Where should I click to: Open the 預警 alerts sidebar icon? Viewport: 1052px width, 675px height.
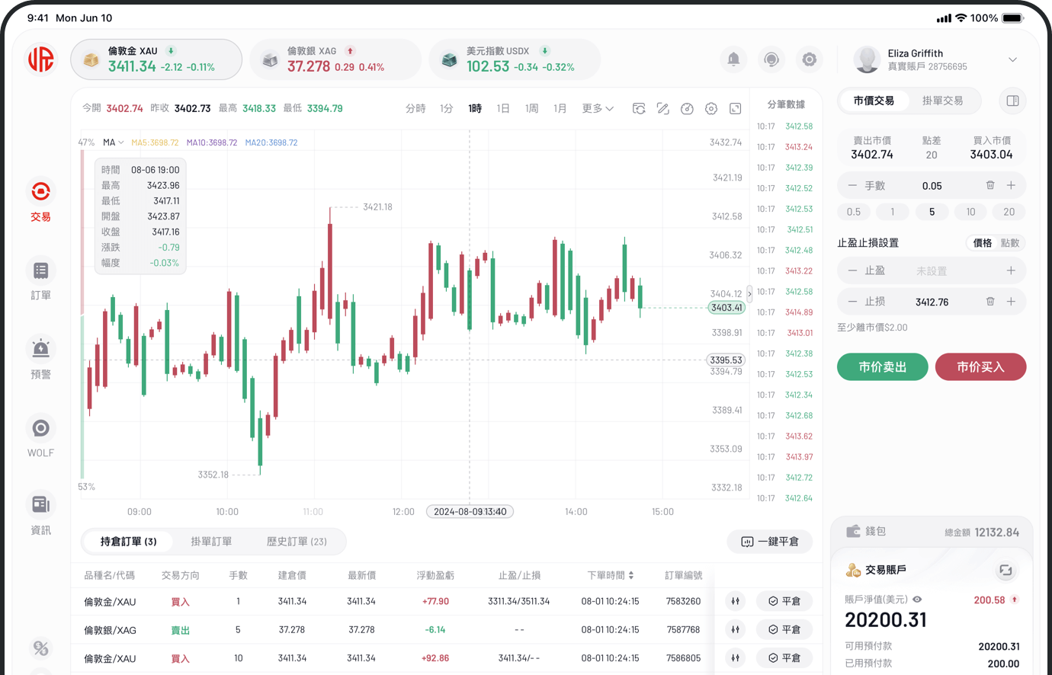(40, 350)
